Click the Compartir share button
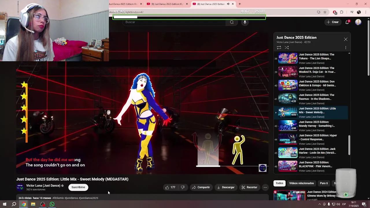Viewport: 370px width, 208px height. (x=201, y=187)
